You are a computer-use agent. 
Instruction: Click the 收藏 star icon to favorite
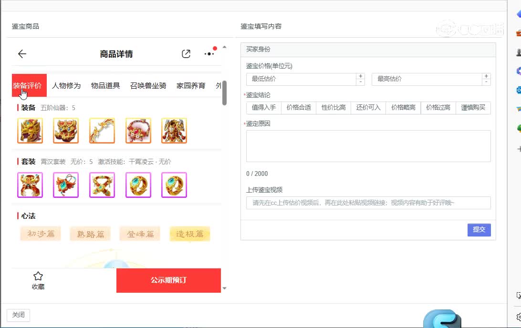tap(38, 276)
